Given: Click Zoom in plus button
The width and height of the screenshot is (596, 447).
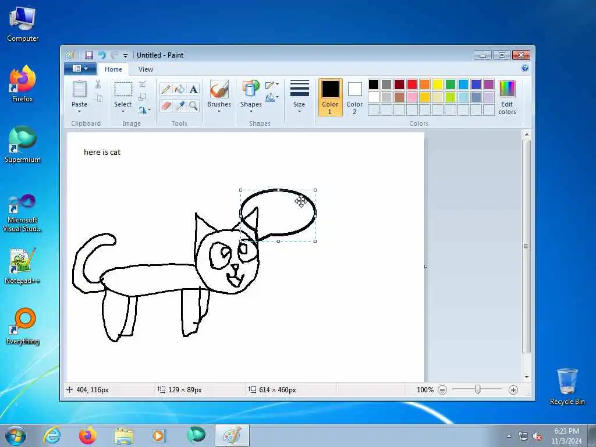Looking at the screenshot, I should click(513, 390).
